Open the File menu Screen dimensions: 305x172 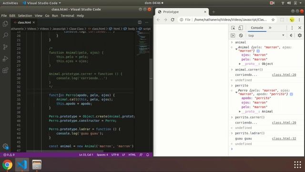(x=4, y=16)
